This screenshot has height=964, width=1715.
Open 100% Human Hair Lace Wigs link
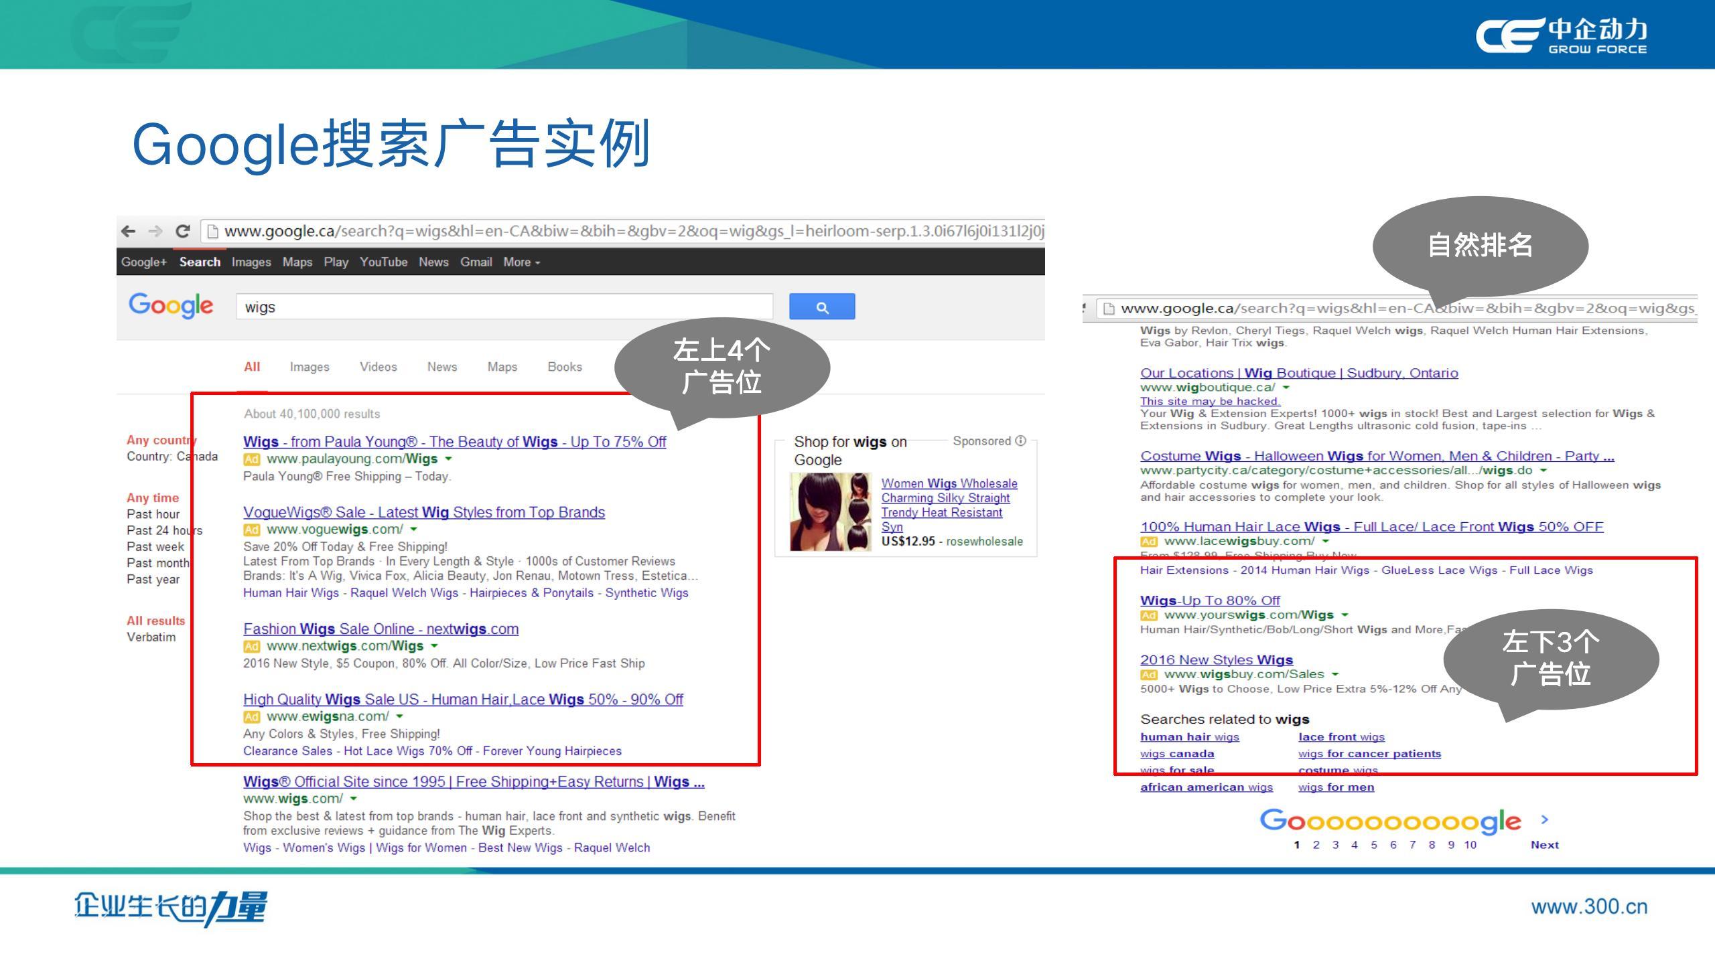tap(1372, 527)
